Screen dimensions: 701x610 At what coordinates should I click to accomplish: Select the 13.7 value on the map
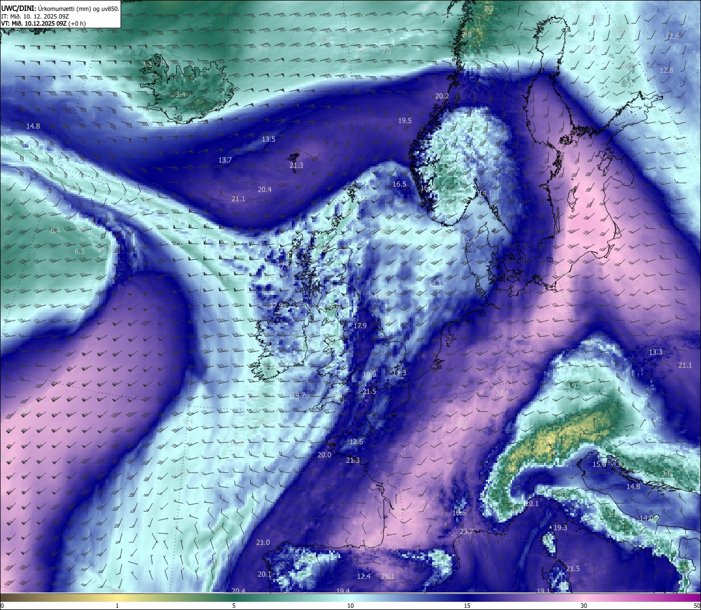click(225, 160)
